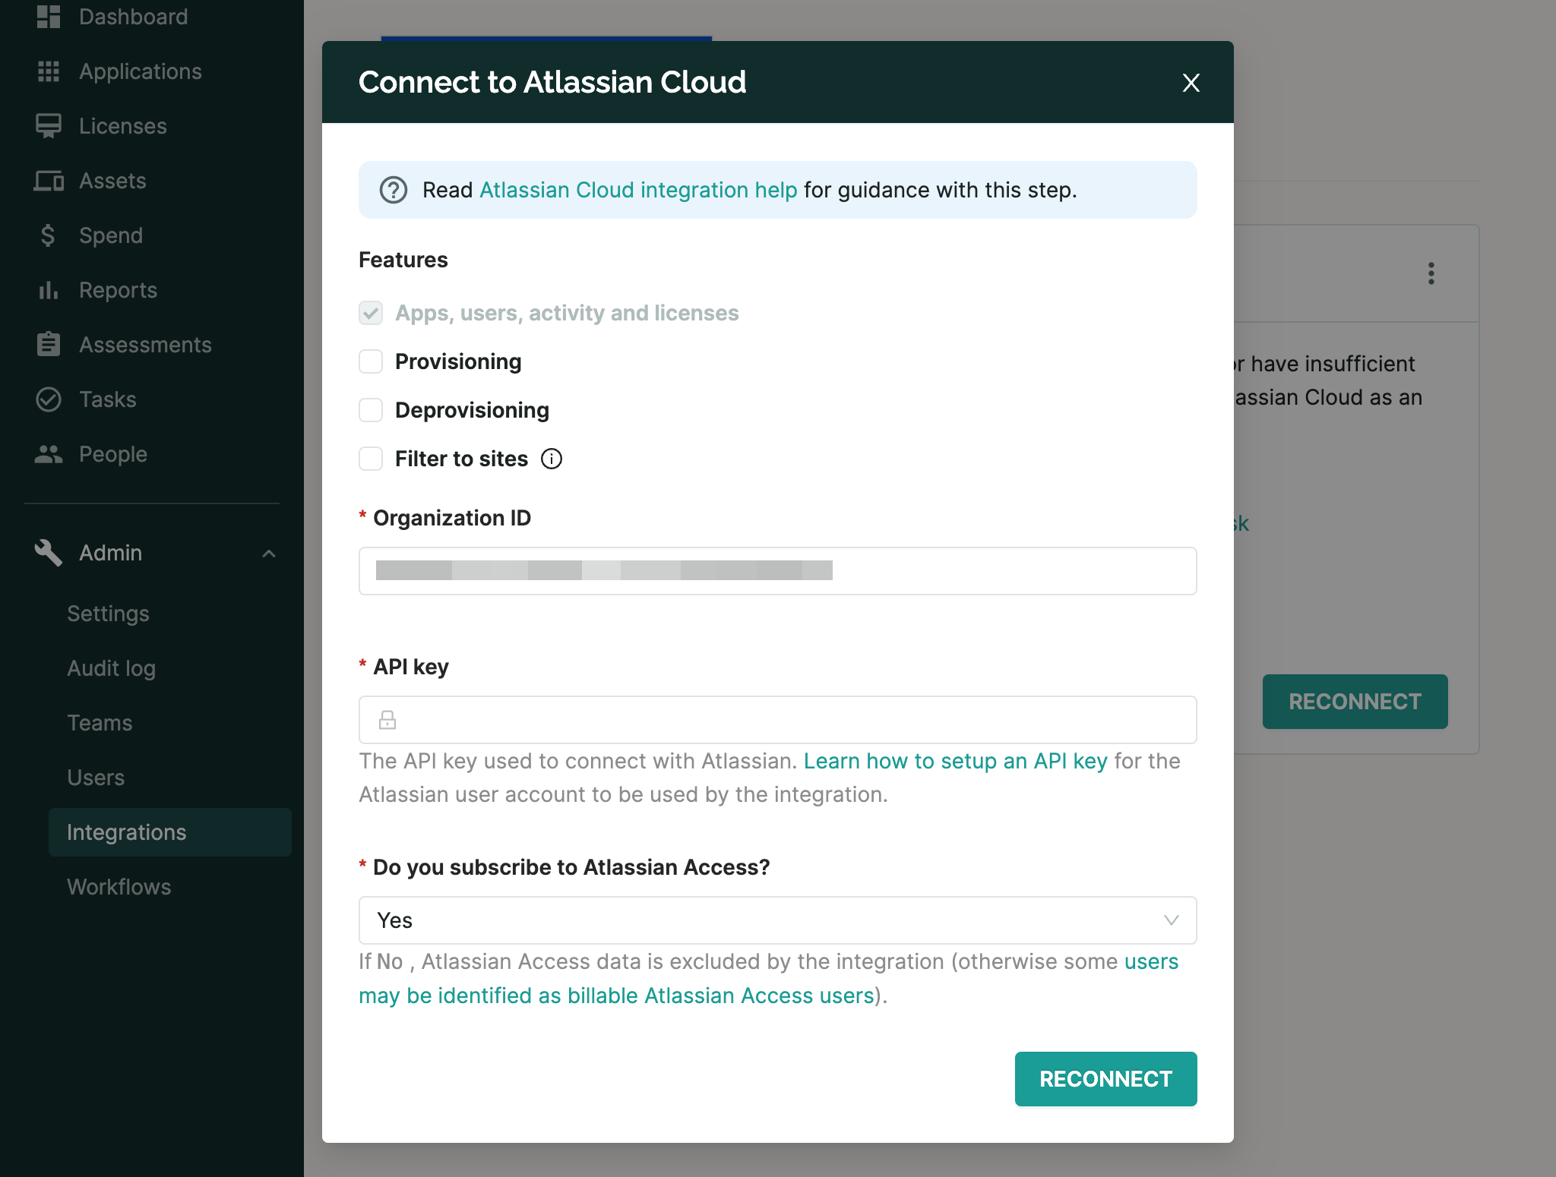Click the API key input field
Image resolution: width=1556 pixels, height=1177 pixels.
click(778, 718)
